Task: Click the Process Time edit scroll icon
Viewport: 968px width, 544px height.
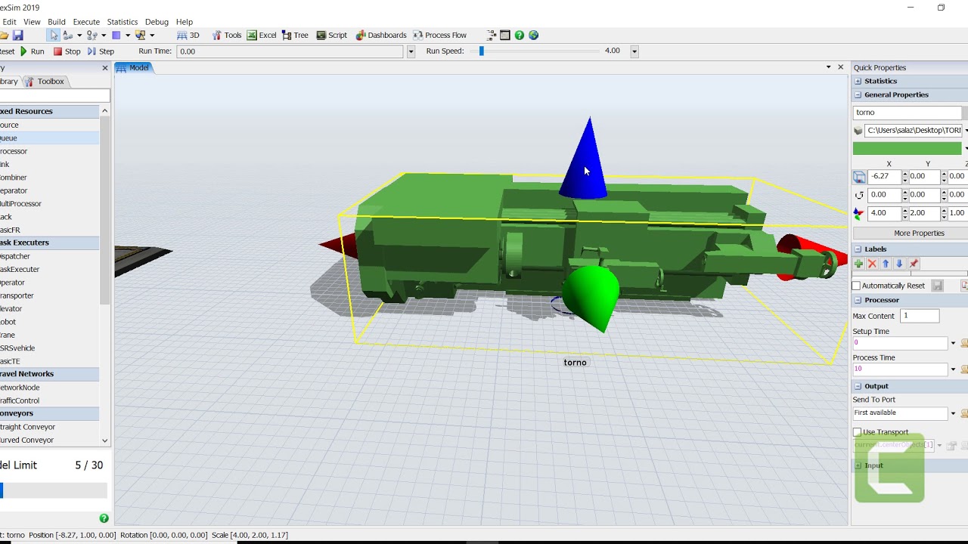Action: coord(964,369)
